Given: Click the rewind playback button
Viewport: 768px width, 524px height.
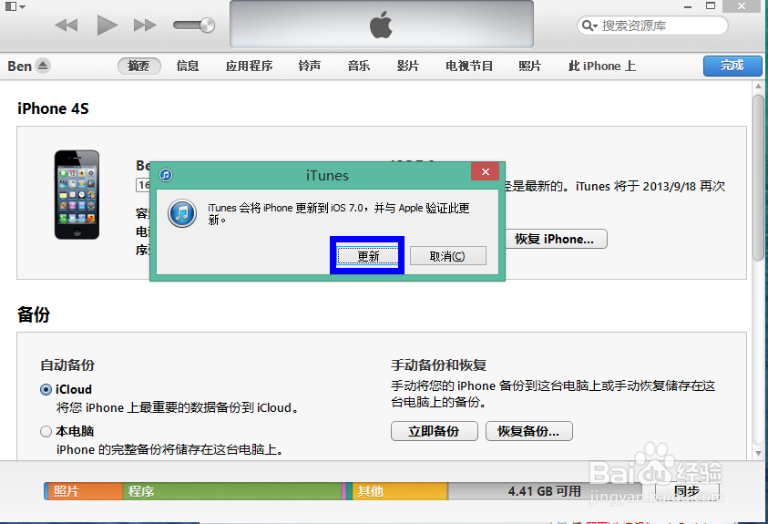Looking at the screenshot, I should click(67, 25).
